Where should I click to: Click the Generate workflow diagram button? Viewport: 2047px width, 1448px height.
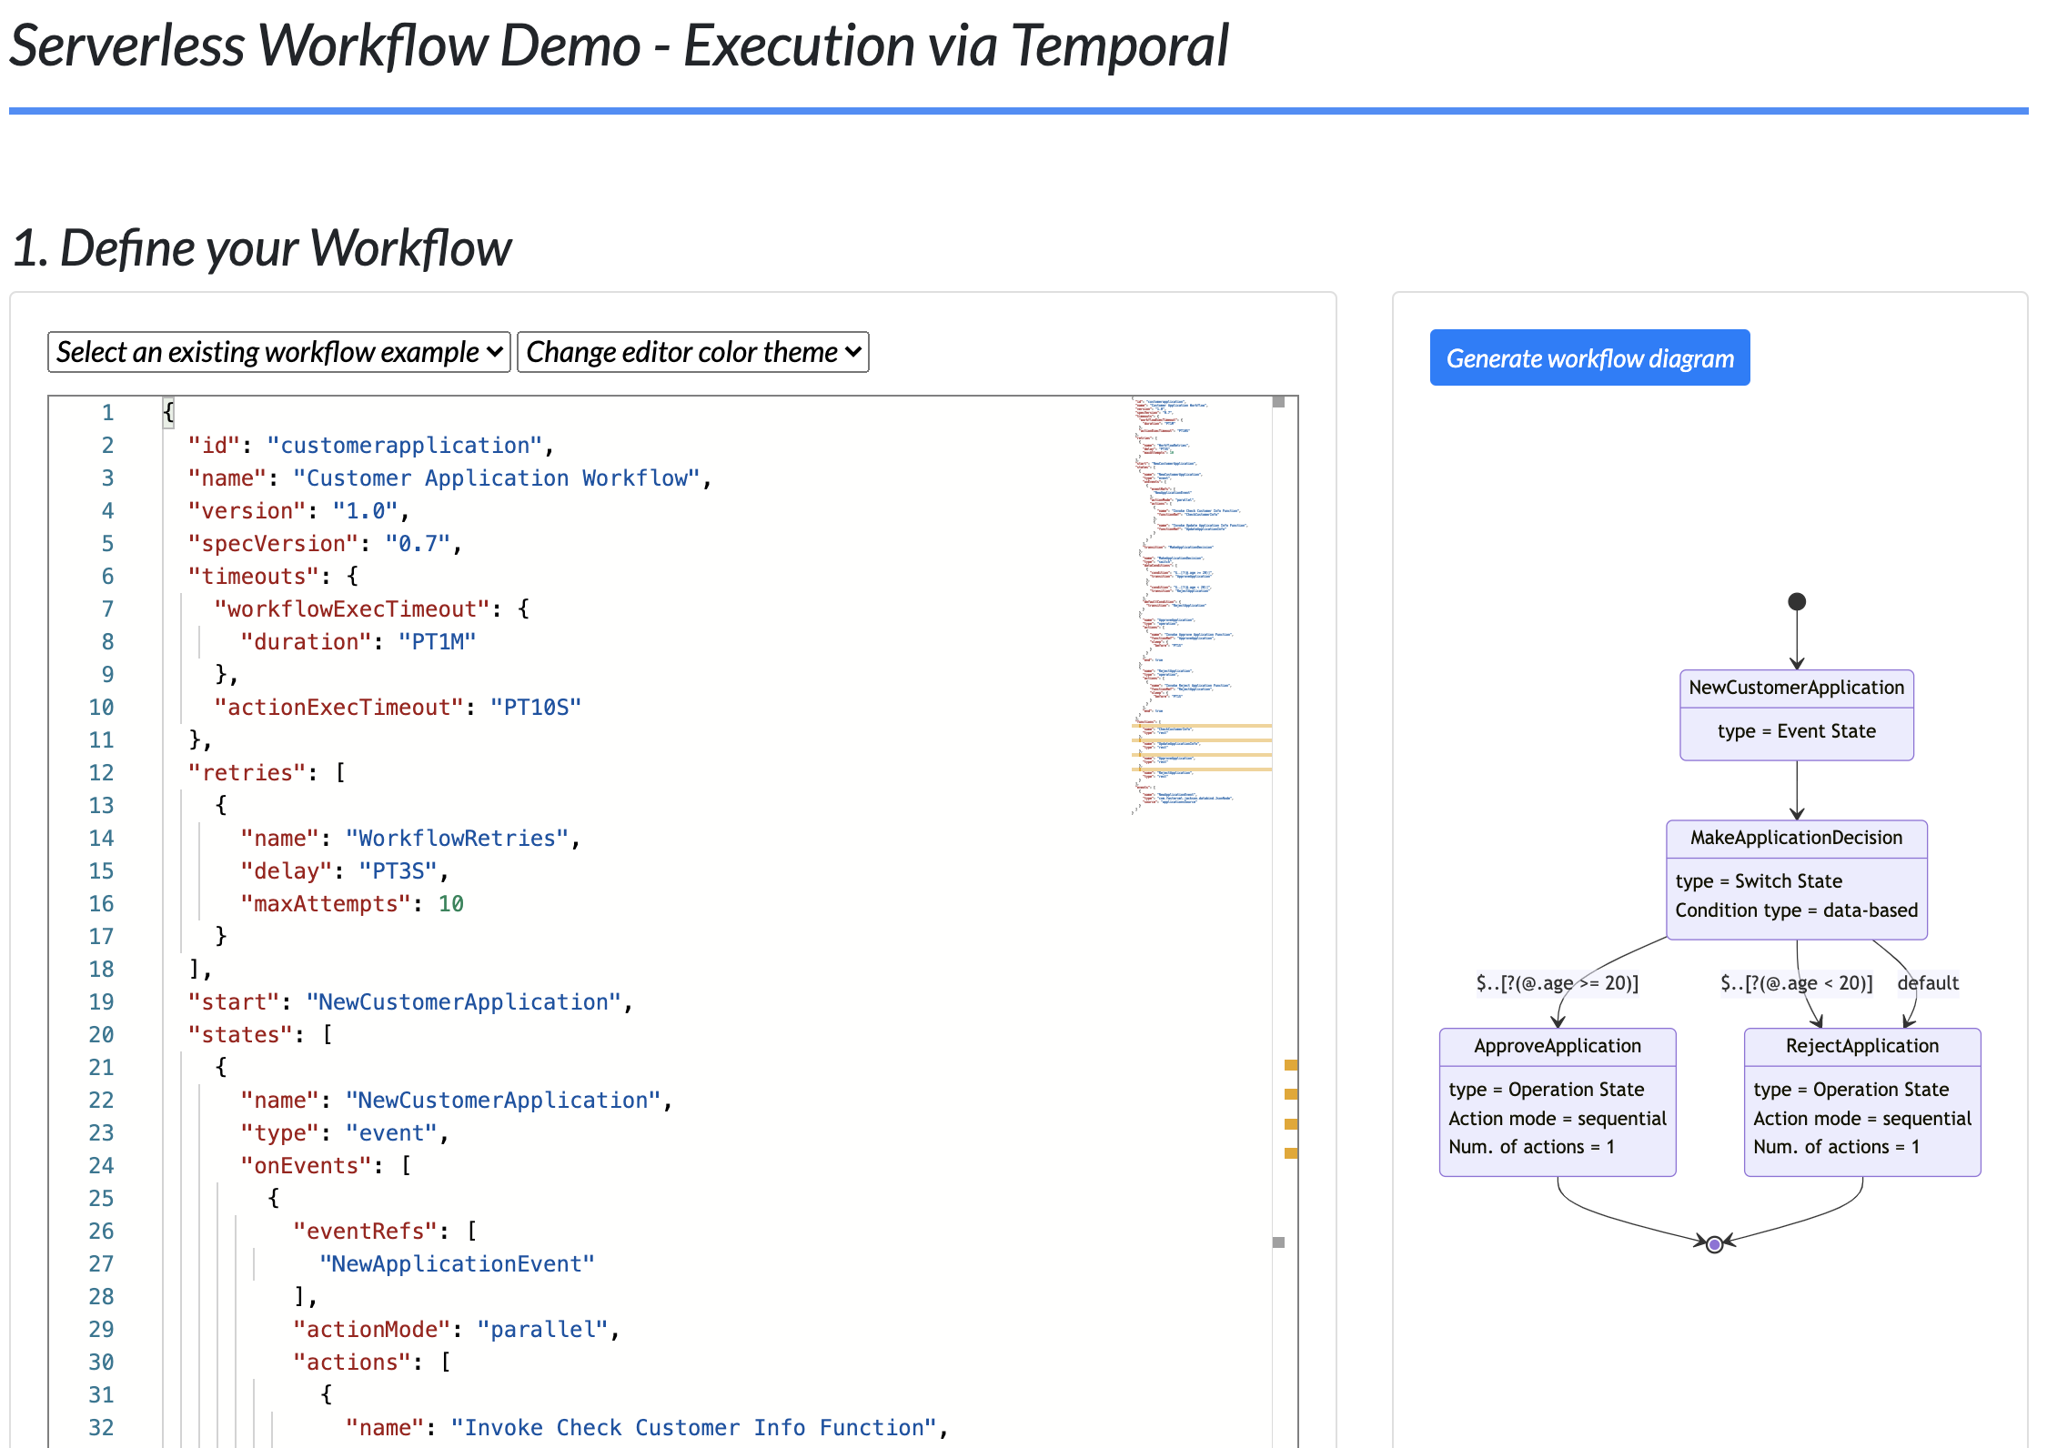1588,357
